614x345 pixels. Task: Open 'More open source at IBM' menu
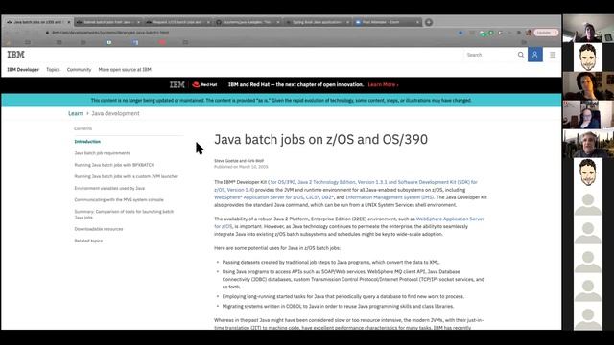(x=125, y=70)
